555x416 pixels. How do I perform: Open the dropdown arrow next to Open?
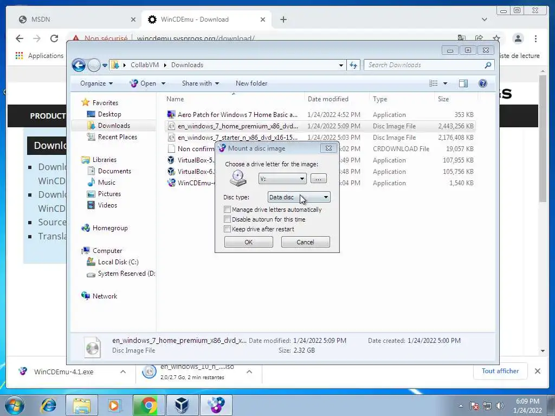click(163, 83)
